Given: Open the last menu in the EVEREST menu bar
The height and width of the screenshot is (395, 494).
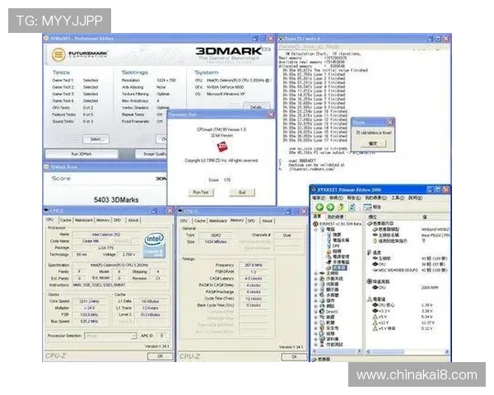Looking at the screenshot, I should 415,197.
